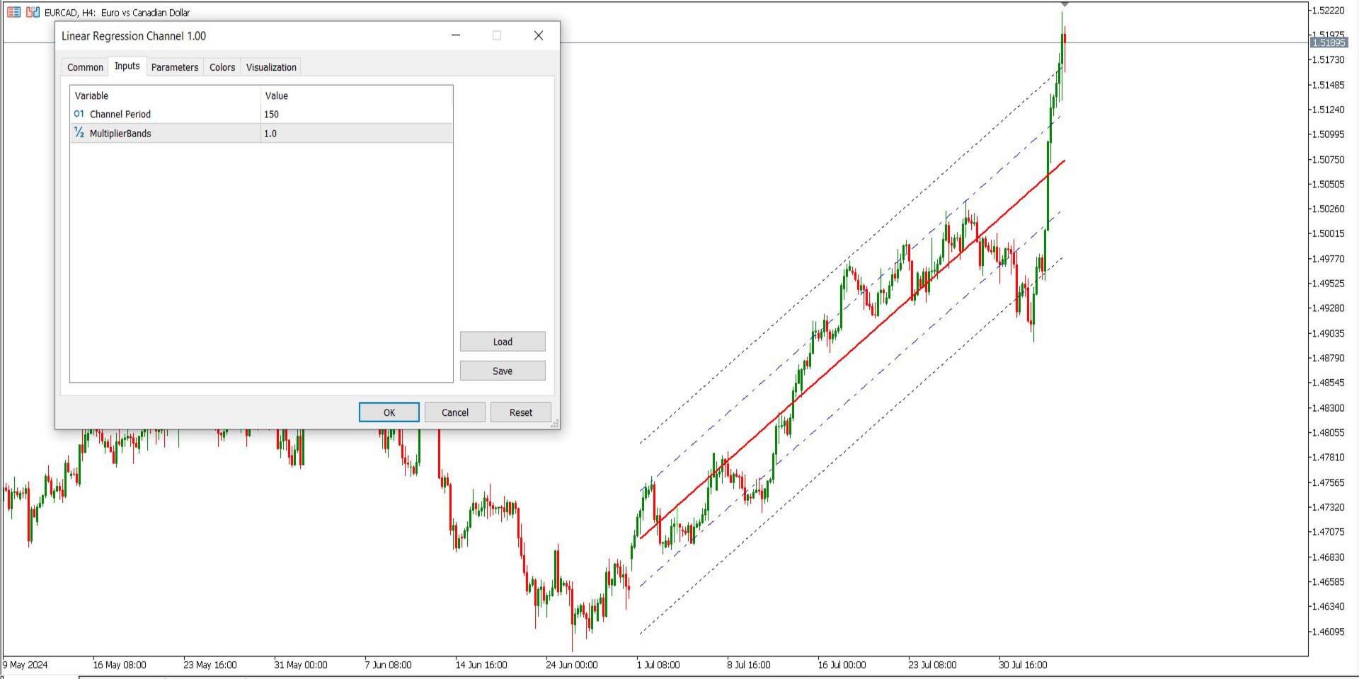Select the Inputs tab
The height and width of the screenshot is (679, 1359).
(x=127, y=66)
